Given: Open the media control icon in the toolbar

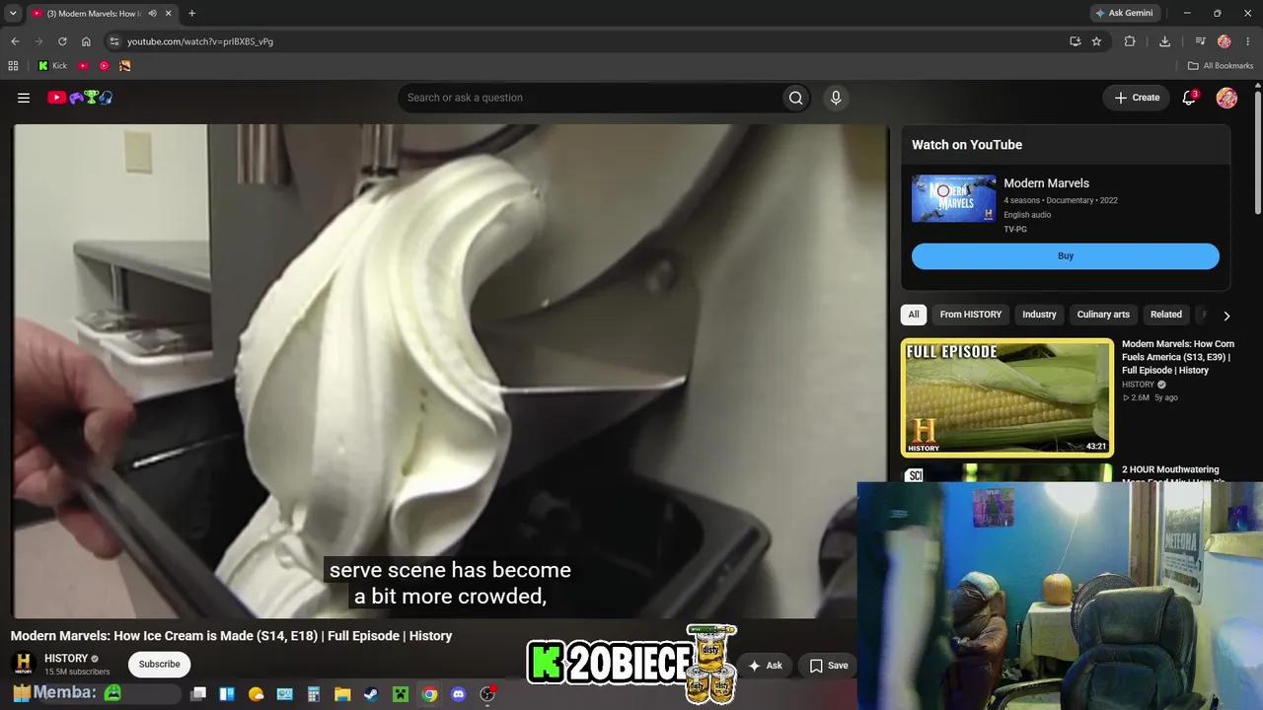Looking at the screenshot, I should [x=1200, y=41].
